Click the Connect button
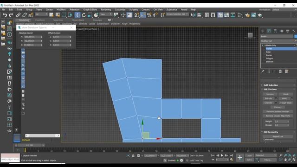Viewport: 297px width, 167px height. coord(278,107)
